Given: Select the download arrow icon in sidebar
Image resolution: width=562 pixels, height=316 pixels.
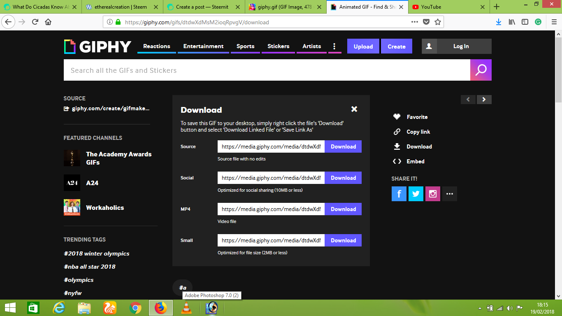Looking at the screenshot, I should (397, 146).
